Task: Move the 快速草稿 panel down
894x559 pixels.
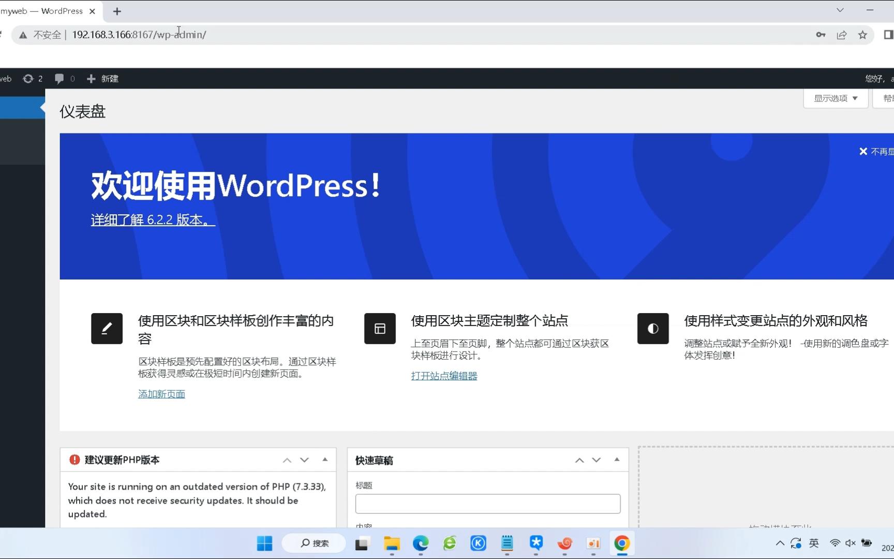Action: [596, 460]
